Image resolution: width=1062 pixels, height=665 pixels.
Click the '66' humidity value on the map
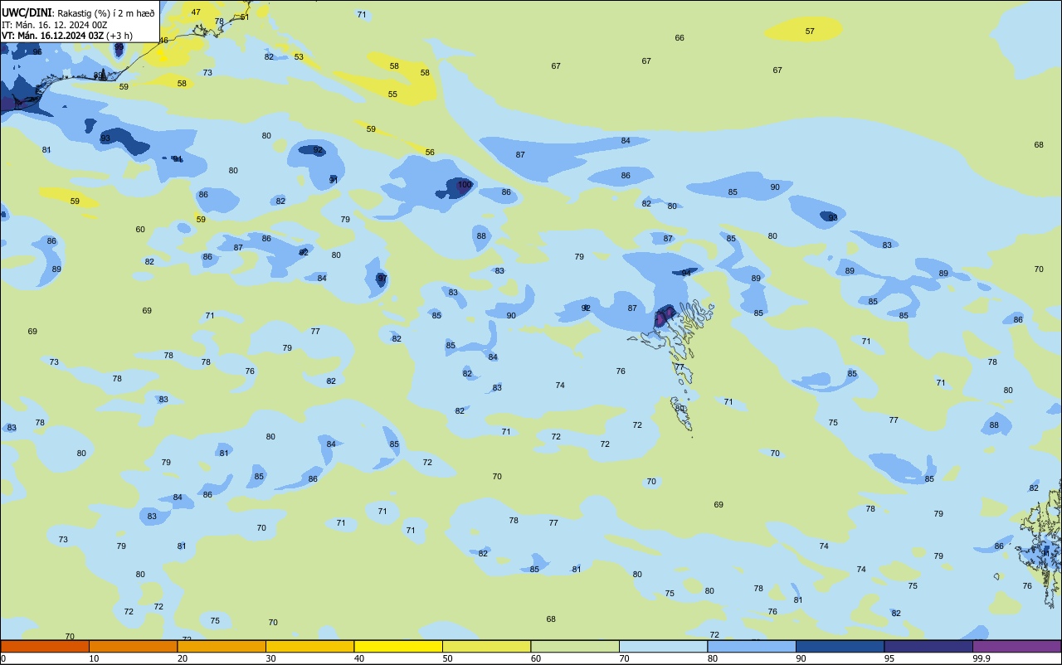pos(680,38)
